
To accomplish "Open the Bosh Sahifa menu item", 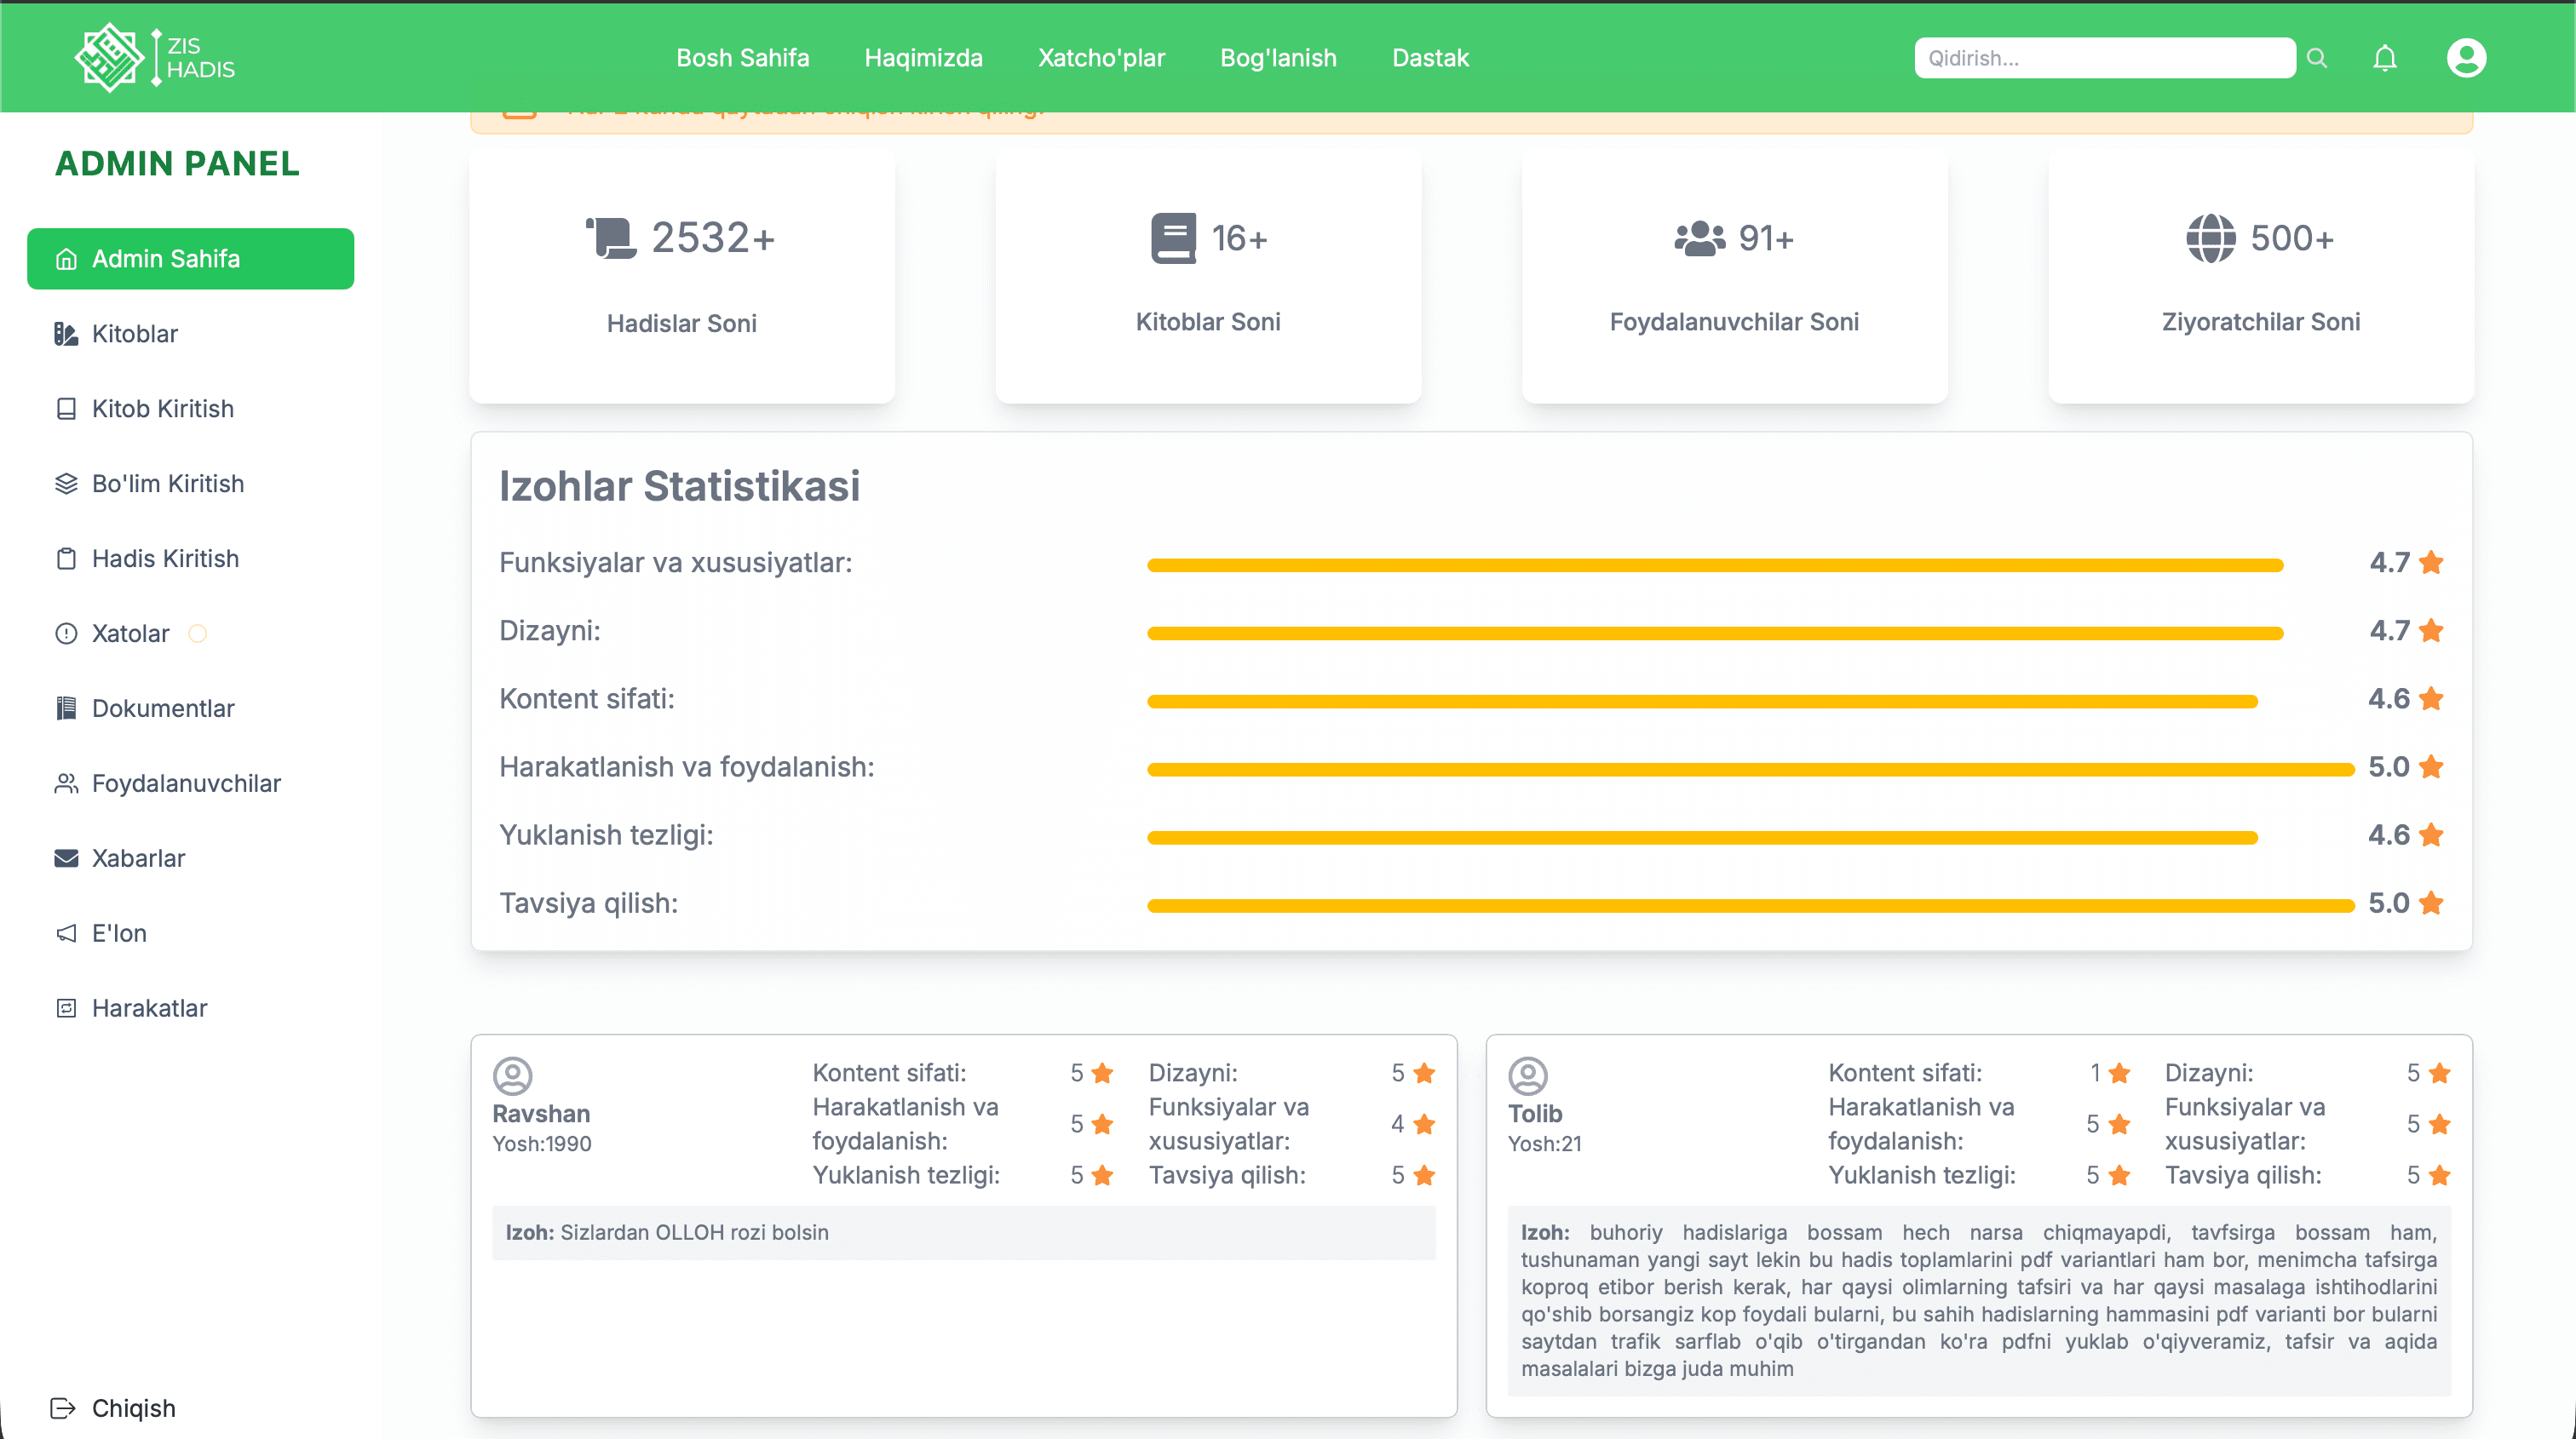I will point(742,57).
